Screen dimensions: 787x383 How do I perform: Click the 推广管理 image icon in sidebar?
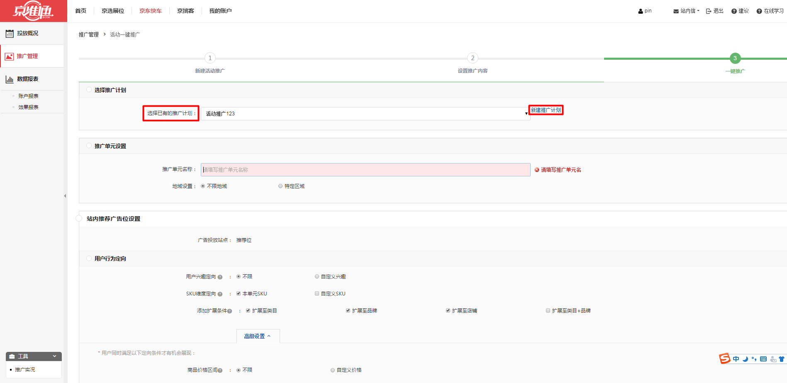9,56
